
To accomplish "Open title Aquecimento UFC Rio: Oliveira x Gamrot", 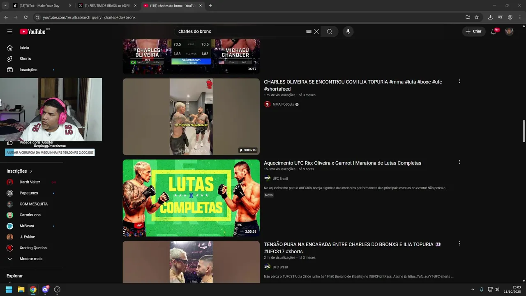I will (342, 163).
